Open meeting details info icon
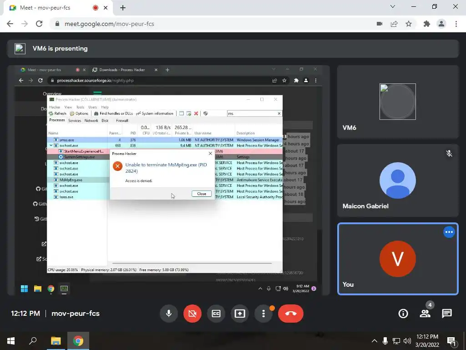Image resolution: width=466 pixels, height=350 pixels. 403,314
